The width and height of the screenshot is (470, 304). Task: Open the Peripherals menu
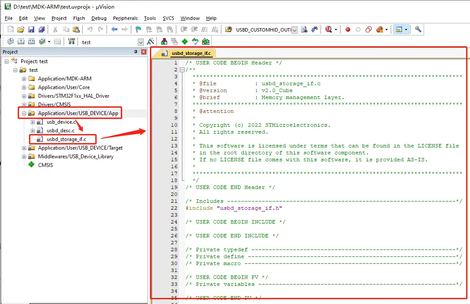(x=125, y=18)
